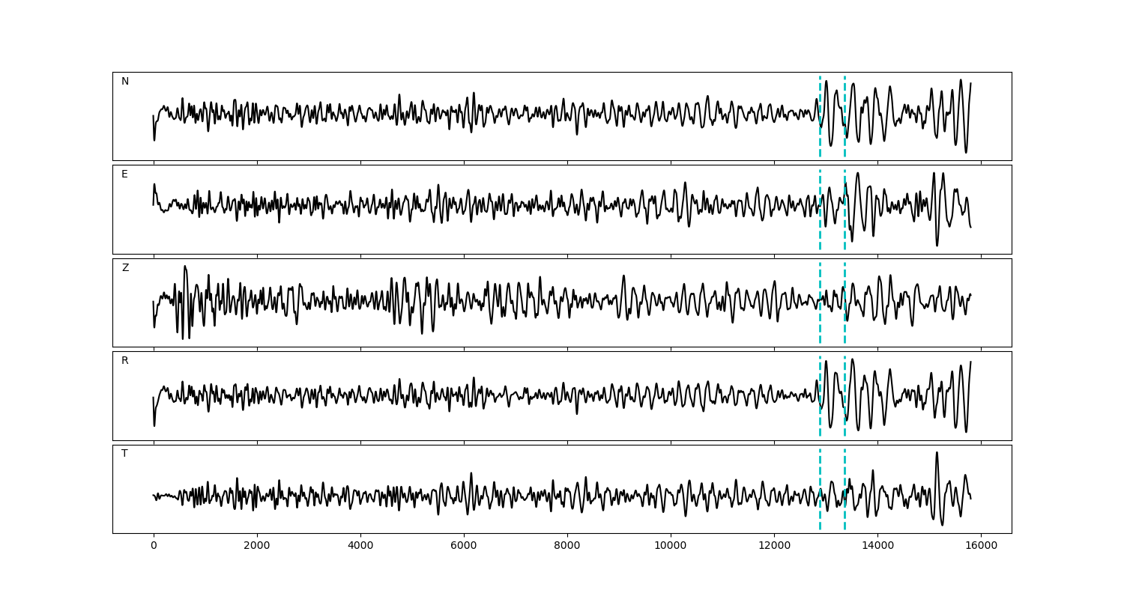Click the 2000 x-axis tick label

257,547
